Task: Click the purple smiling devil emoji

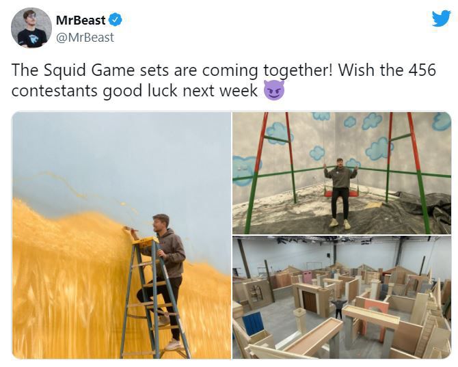Action: click(273, 90)
